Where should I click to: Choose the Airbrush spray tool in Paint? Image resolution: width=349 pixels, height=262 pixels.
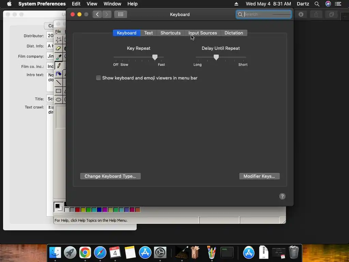59,74
